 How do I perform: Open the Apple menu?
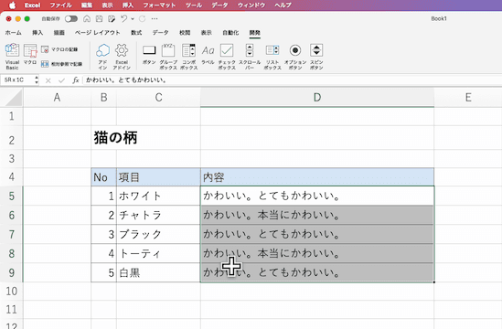pyautogui.click(x=12, y=5)
